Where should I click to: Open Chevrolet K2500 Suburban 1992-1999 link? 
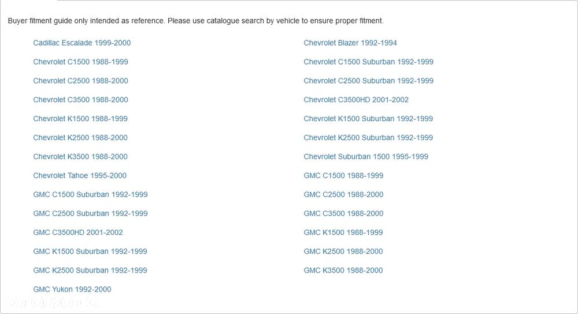(368, 138)
